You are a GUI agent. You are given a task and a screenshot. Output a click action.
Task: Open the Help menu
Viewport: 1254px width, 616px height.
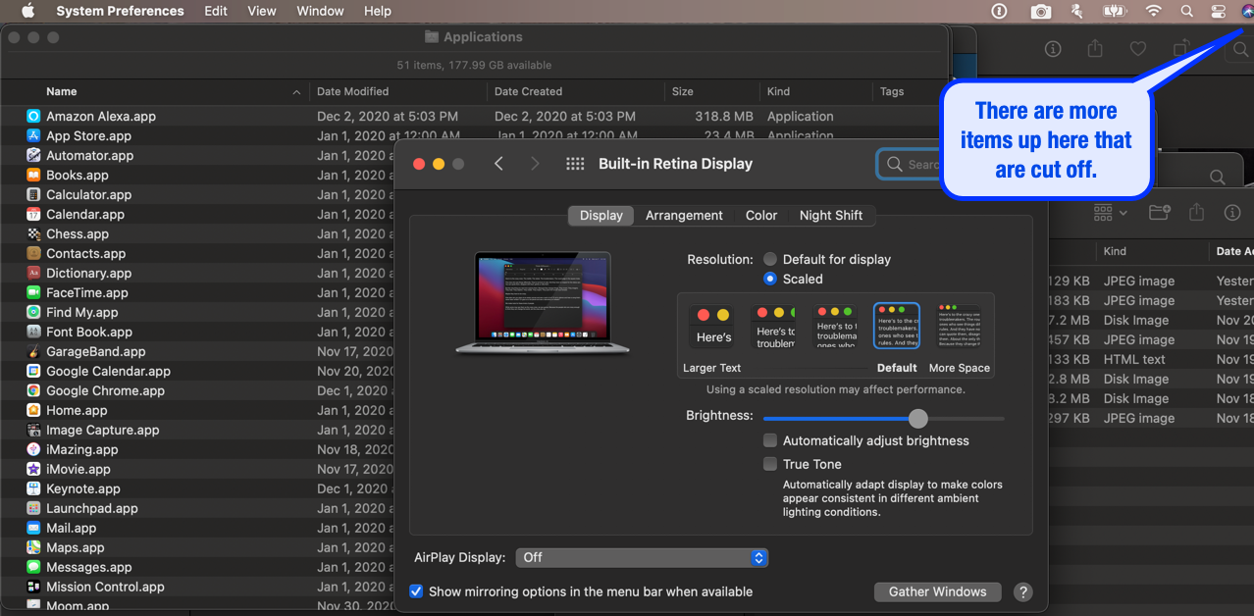click(378, 11)
